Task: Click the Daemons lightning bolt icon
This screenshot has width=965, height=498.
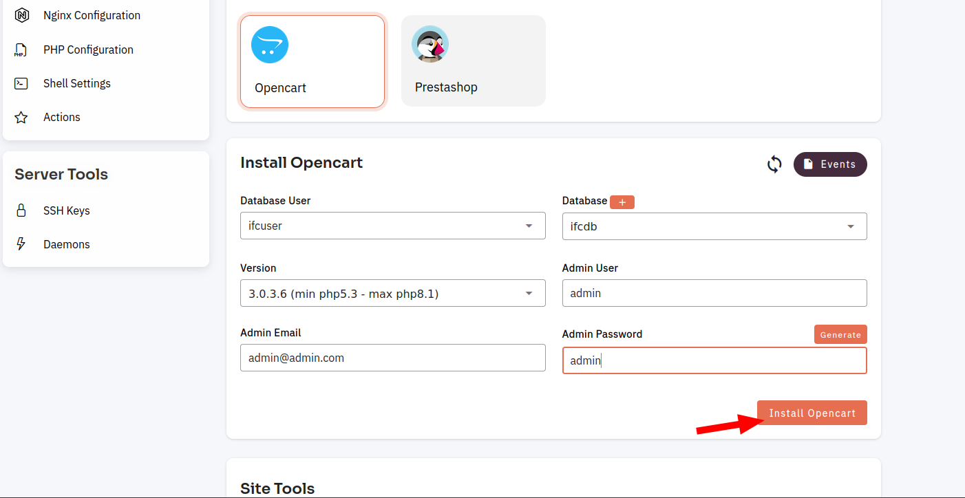Action: pyautogui.click(x=21, y=244)
